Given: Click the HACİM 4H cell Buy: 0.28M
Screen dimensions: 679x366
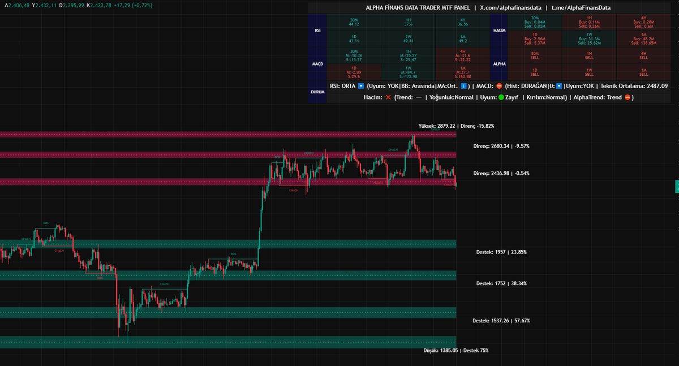Looking at the screenshot, I should pyautogui.click(x=644, y=22).
